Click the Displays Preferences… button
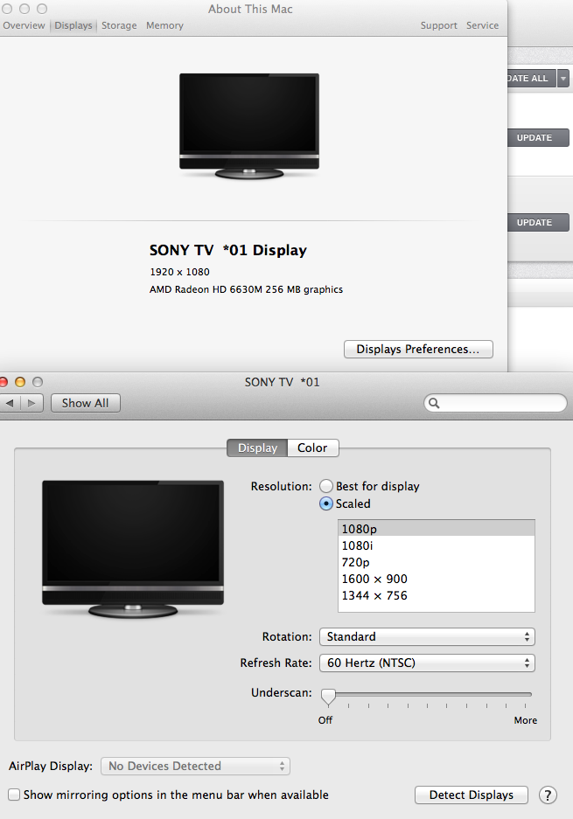The width and height of the screenshot is (573, 819). pyautogui.click(x=418, y=350)
